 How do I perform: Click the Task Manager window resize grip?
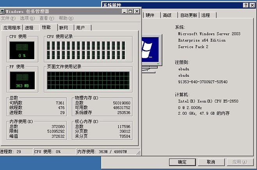click(139, 153)
